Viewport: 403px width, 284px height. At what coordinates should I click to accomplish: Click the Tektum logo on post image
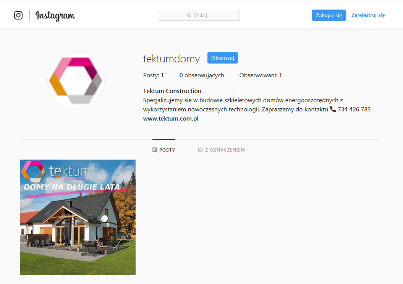[56, 171]
